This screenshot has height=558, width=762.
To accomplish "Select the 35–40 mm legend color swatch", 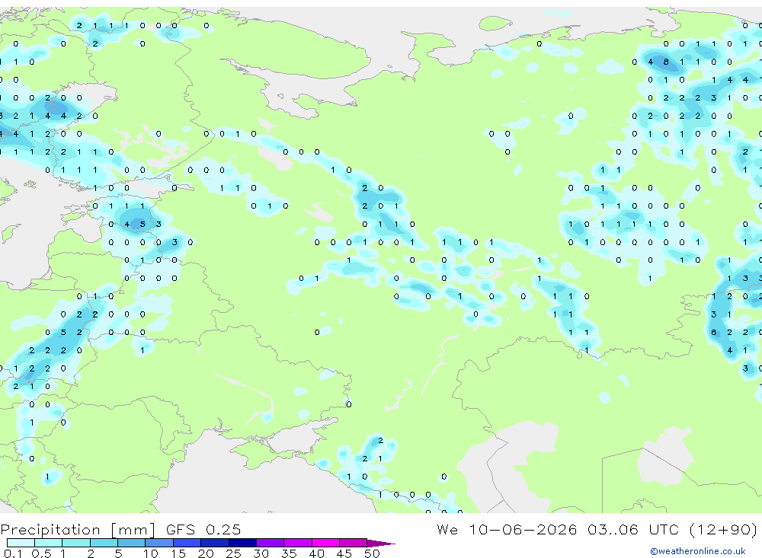I will (298, 543).
